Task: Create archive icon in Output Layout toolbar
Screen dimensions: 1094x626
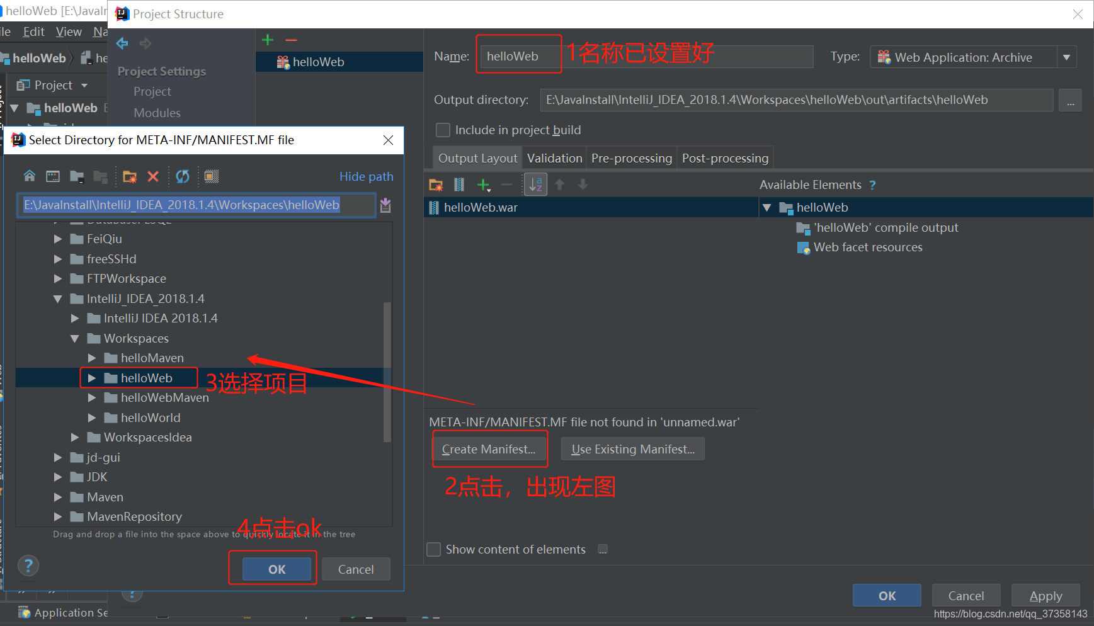Action: pyautogui.click(x=459, y=185)
